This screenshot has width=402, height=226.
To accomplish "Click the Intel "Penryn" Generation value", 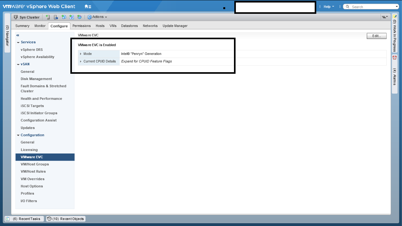I will 141,54.
